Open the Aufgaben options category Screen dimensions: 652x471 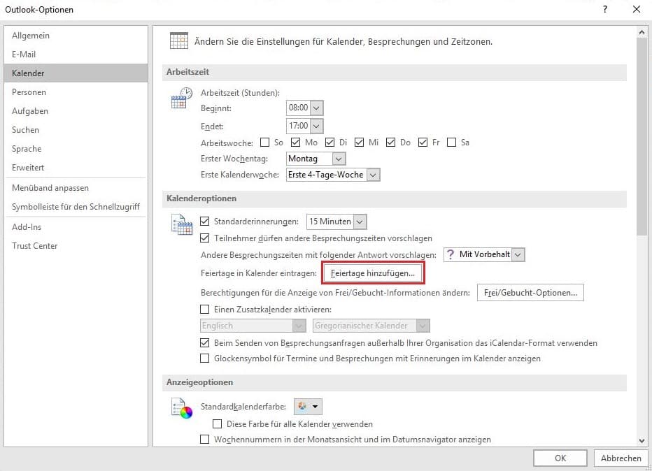(76, 111)
